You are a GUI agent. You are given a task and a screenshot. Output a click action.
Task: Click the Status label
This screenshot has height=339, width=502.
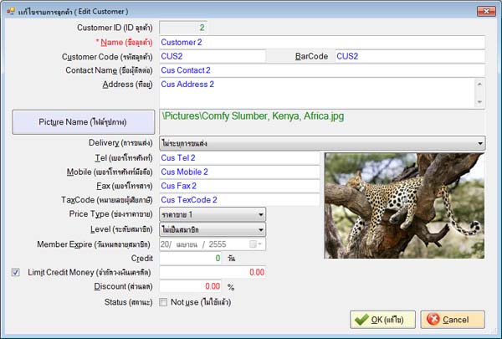(128, 302)
